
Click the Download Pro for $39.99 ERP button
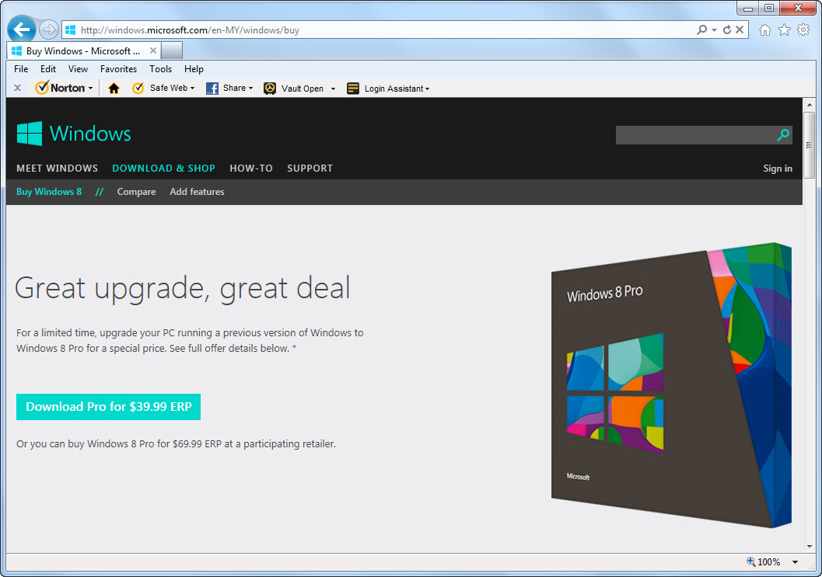pos(107,406)
